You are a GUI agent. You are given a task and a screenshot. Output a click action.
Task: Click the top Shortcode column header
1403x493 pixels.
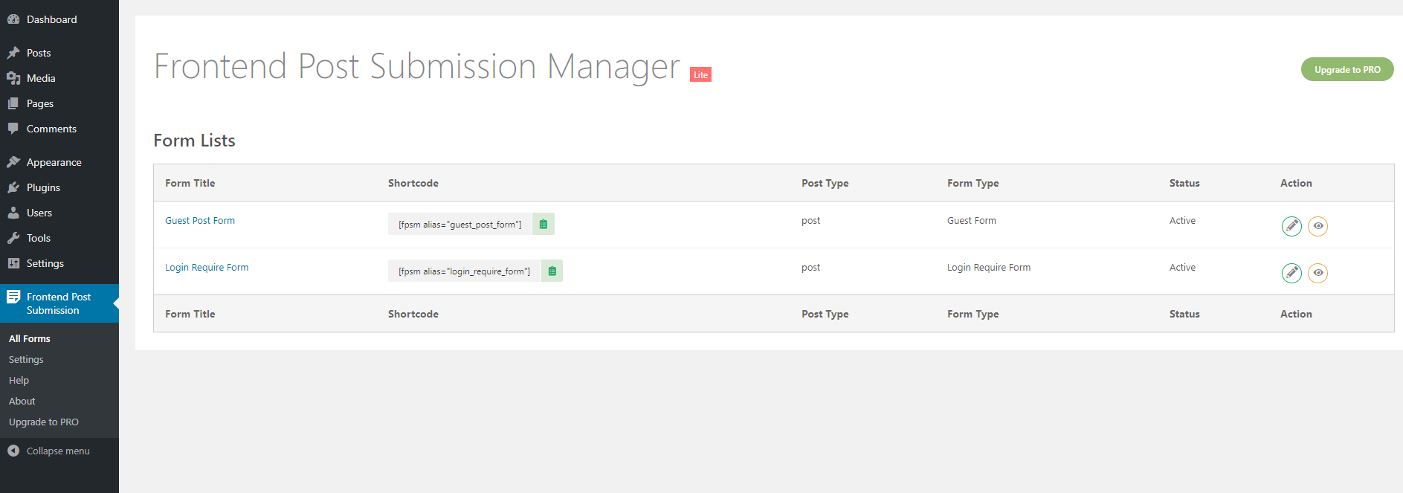click(413, 183)
